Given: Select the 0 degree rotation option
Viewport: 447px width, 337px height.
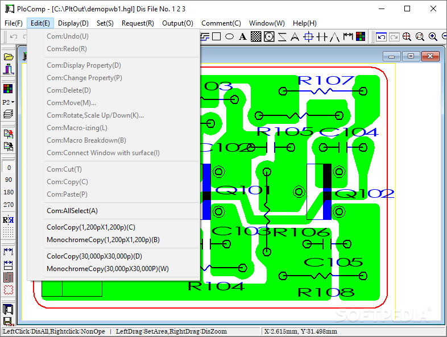Looking at the screenshot, I should point(9,168).
